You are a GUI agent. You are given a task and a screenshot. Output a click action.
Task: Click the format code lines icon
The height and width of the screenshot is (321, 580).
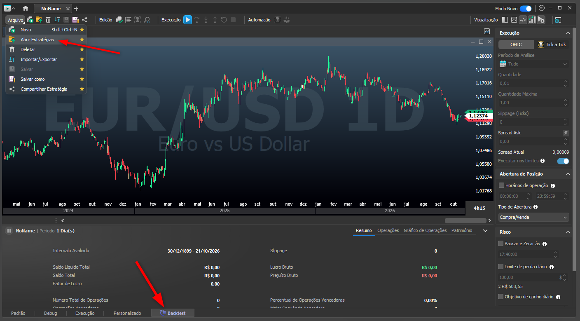coord(128,19)
